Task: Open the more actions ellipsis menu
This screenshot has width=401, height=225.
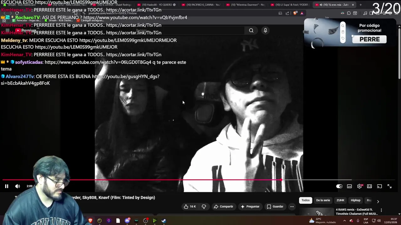Action: [292, 207]
